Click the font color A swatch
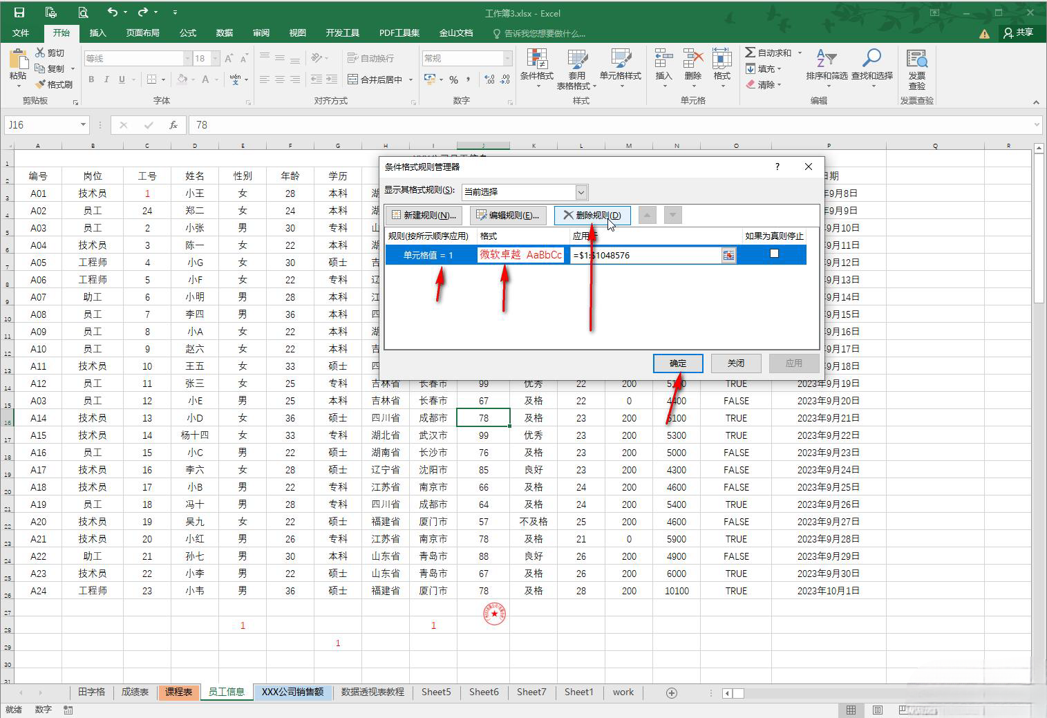This screenshot has width=1047, height=718. (205, 79)
